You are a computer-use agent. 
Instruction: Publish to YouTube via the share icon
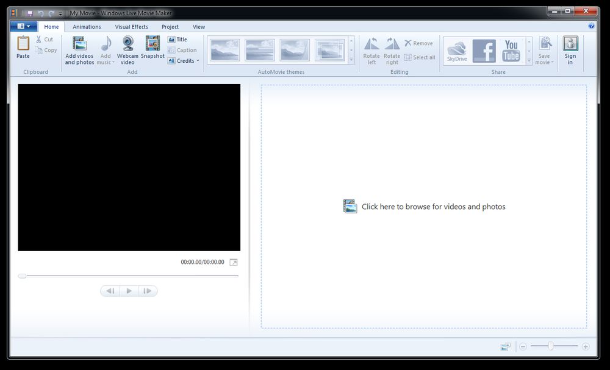tap(511, 50)
